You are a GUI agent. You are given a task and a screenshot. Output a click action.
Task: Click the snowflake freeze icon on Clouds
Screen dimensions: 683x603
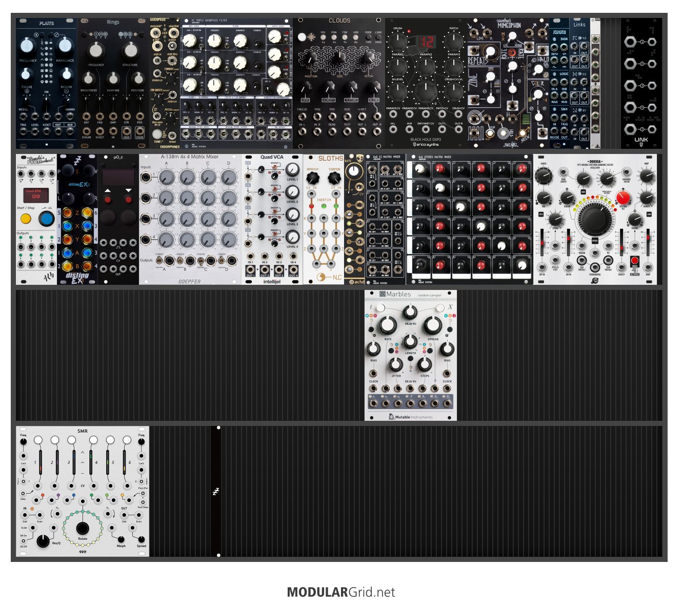(x=311, y=36)
